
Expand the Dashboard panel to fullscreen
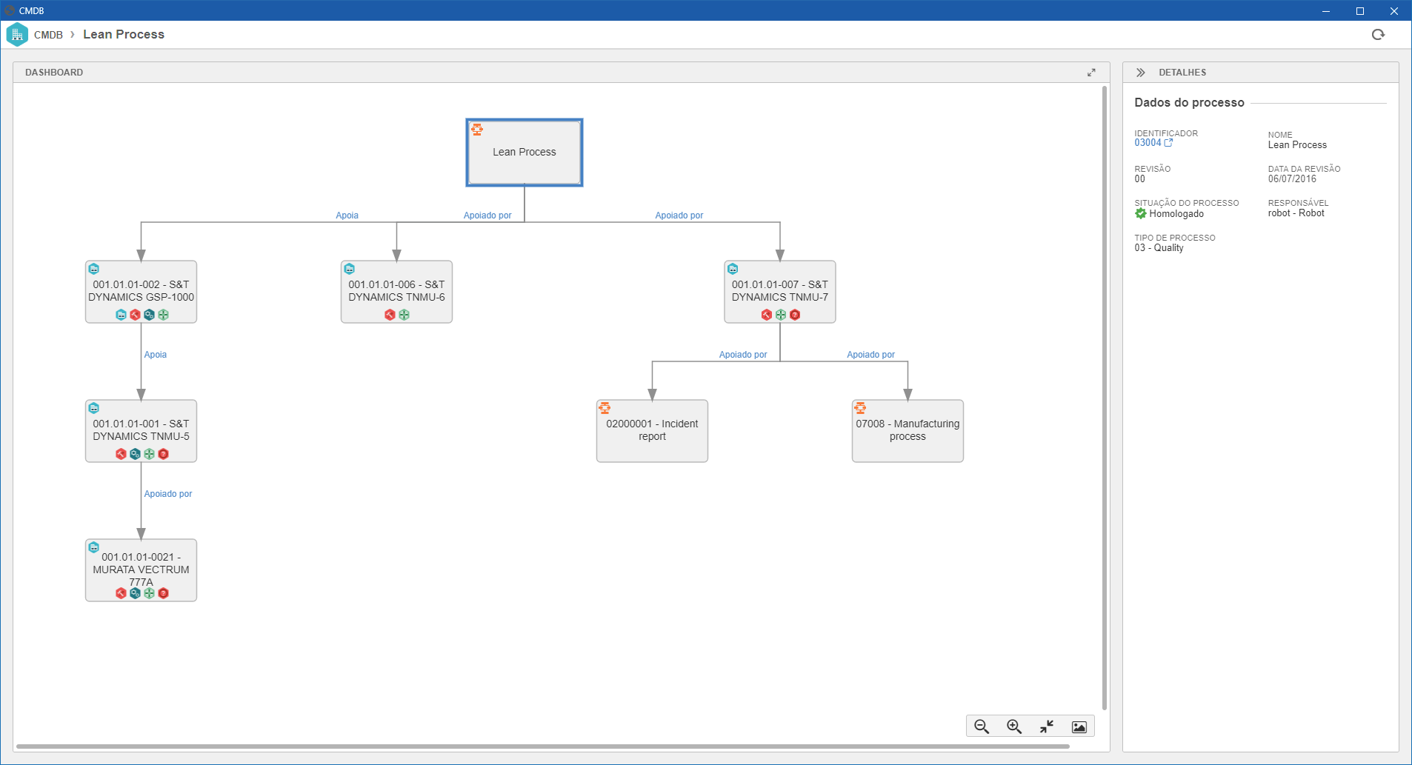coord(1091,72)
